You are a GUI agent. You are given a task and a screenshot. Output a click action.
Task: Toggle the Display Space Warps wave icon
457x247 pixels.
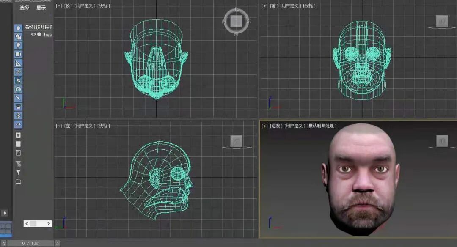click(x=18, y=71)
